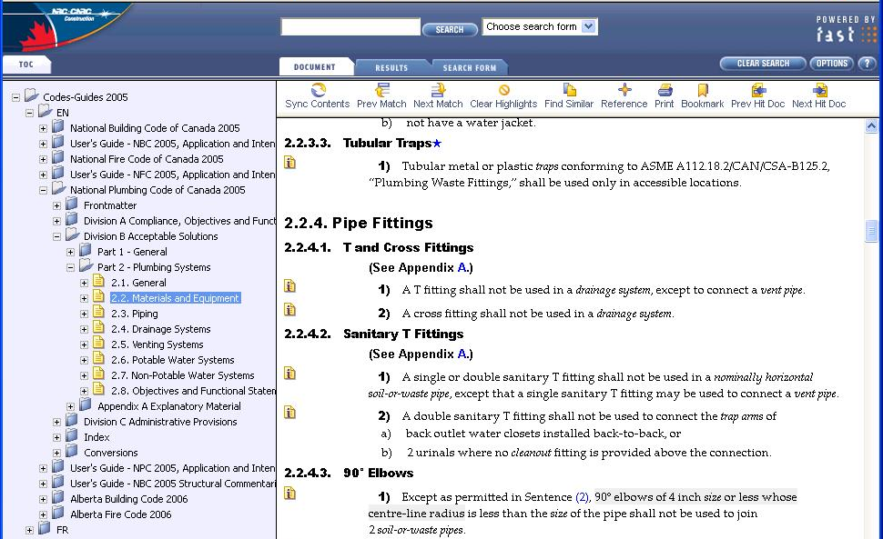The image size is (883, 539).
Task: Collapse Division B Acceptable Solutions
Action: 56,236
